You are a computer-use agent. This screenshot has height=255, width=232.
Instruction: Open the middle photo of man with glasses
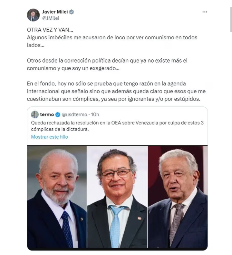point(117,197)
